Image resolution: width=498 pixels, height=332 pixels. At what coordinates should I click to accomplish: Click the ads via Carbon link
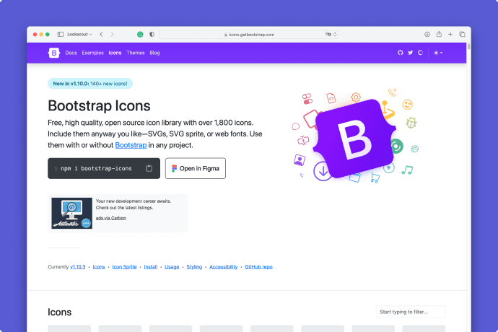(x=111, y=218)
